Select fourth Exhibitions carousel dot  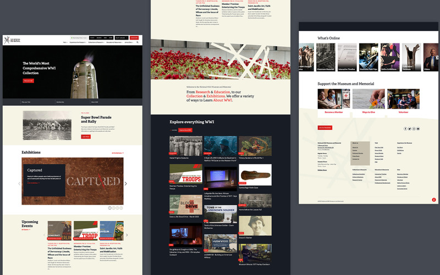(x=121, y=208)
